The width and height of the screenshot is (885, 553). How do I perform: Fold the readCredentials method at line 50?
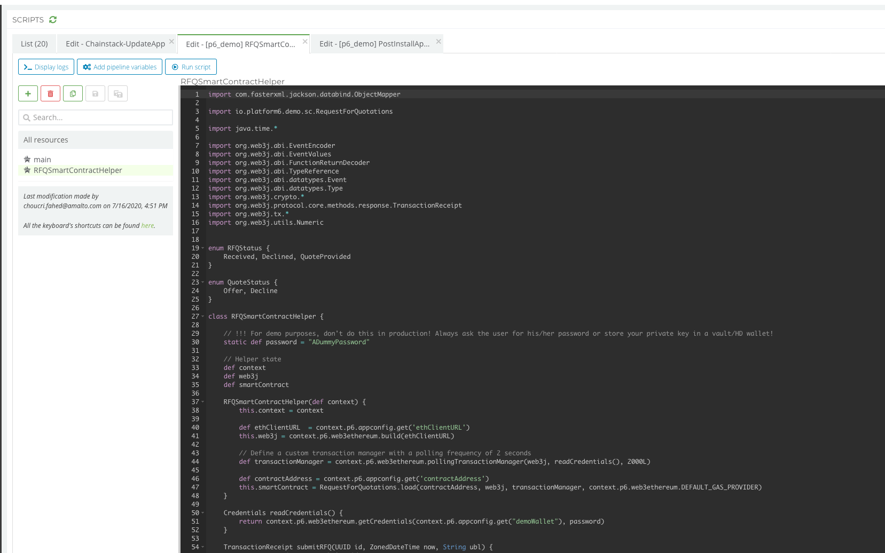[x=203, y=513]
